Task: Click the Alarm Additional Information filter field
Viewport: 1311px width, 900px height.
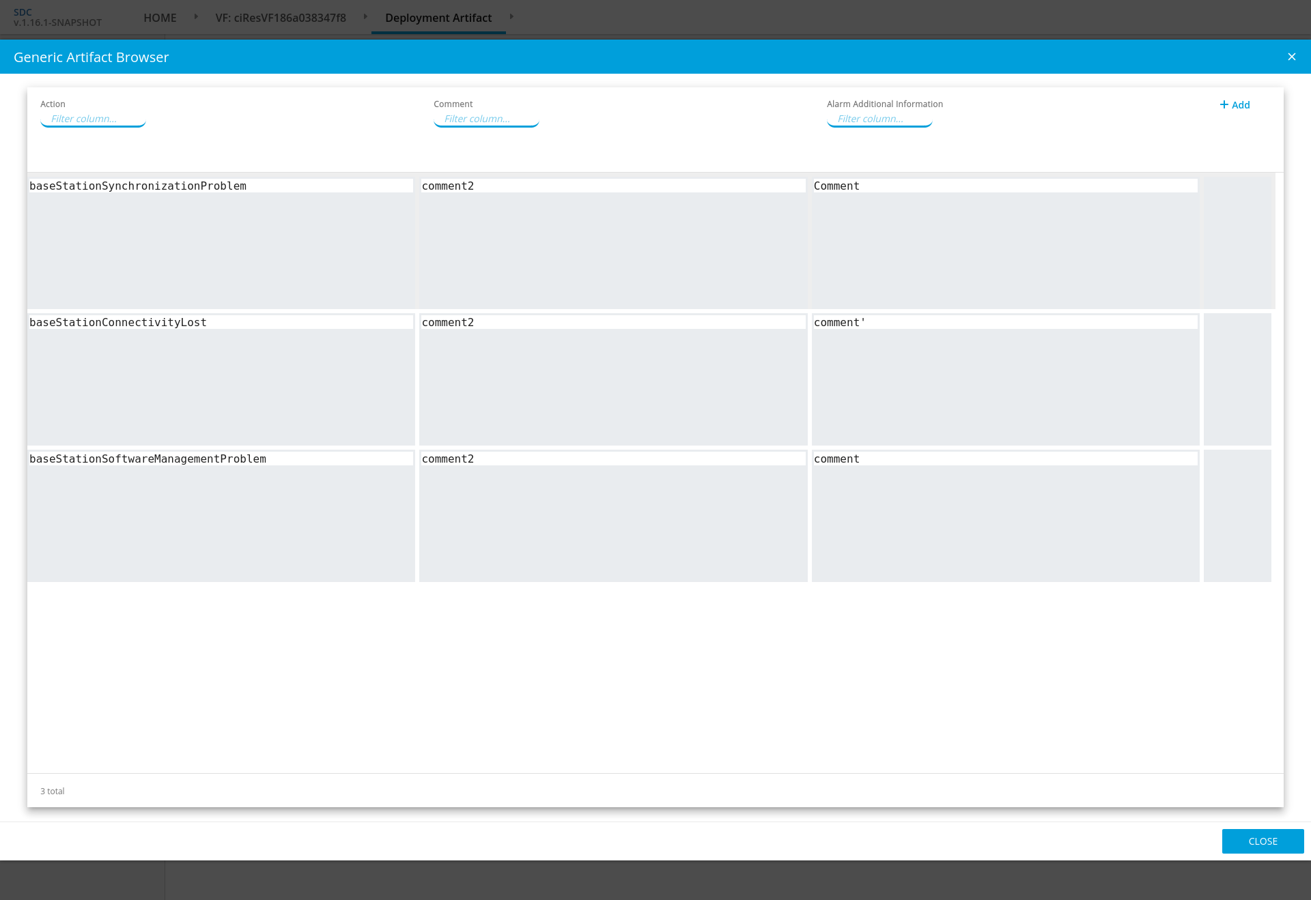Action: tap(879, 119)
